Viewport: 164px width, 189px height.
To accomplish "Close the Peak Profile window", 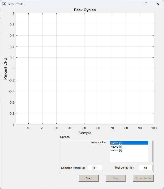I will 158,4.
